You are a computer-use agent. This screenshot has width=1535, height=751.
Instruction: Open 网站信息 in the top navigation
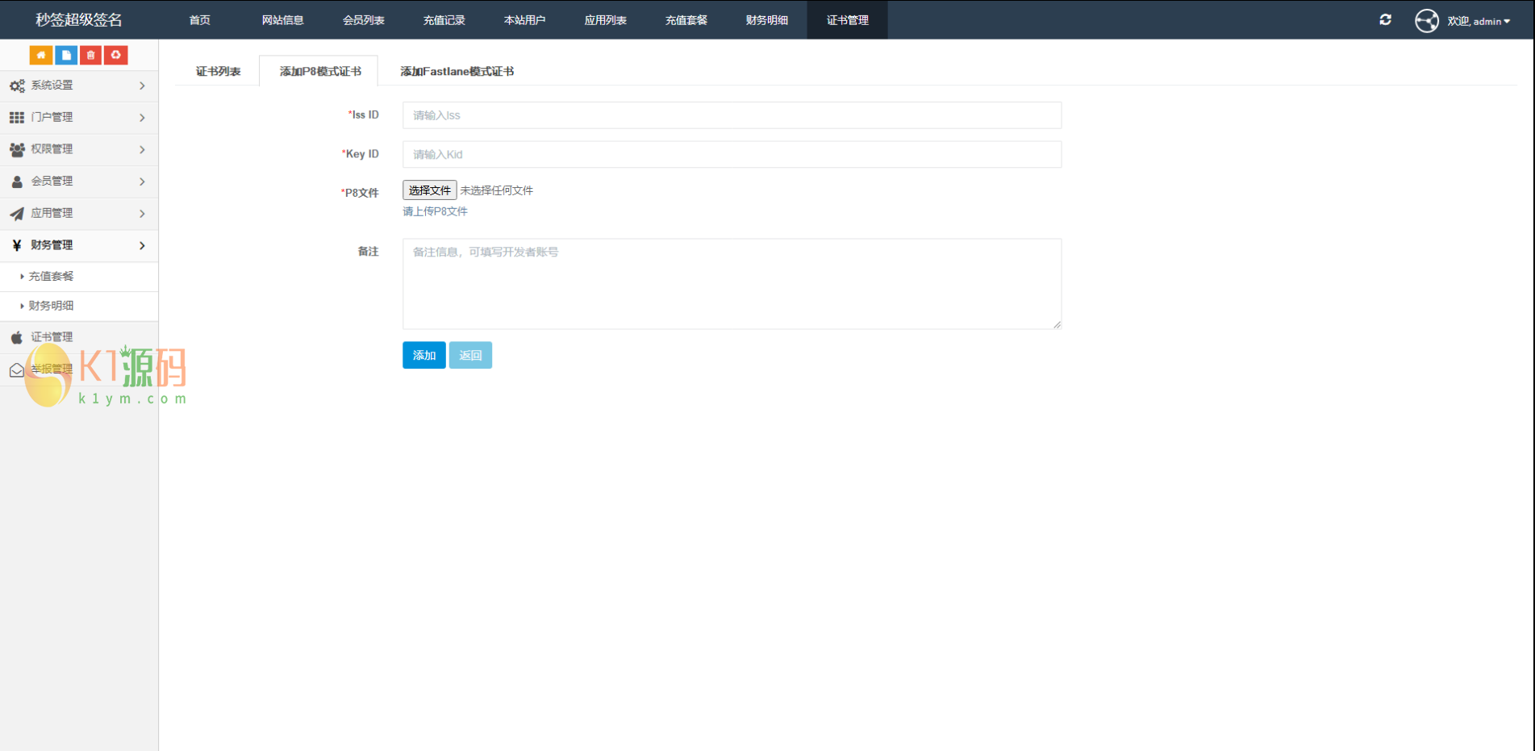(x=282, y=20)
